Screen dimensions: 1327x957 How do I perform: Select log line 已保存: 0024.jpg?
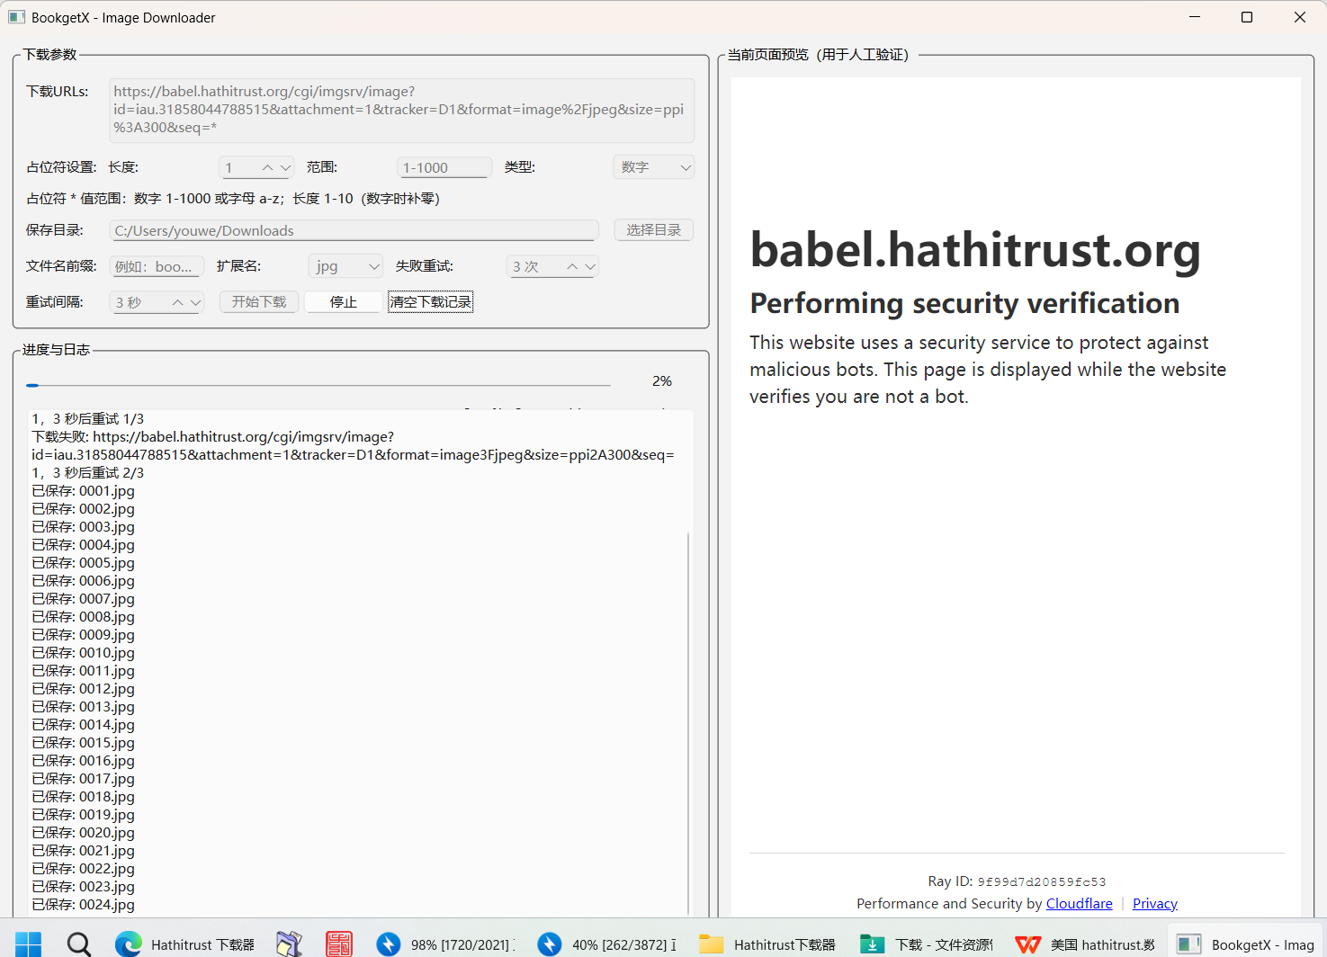coord(84,905)
